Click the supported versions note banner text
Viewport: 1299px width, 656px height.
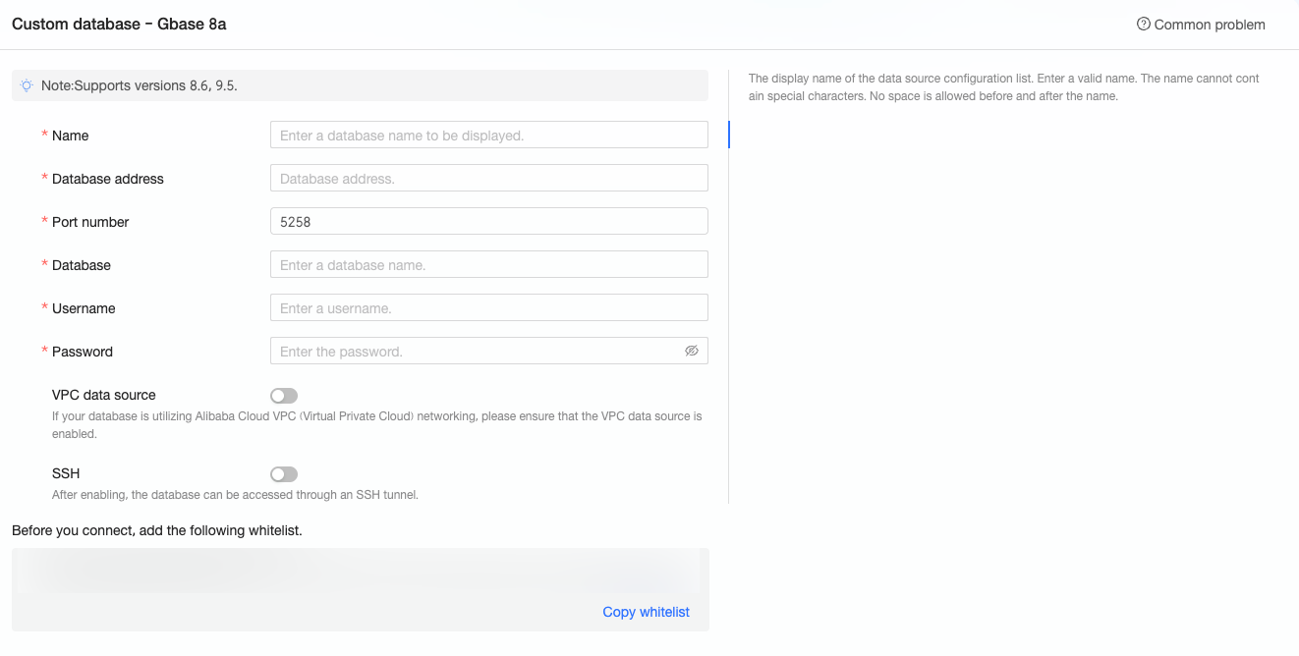[x=140, y=85]
